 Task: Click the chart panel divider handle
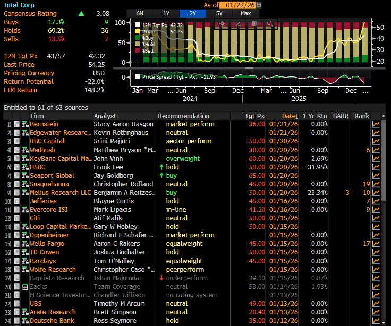pyautogui.click(x=249, y=68)
